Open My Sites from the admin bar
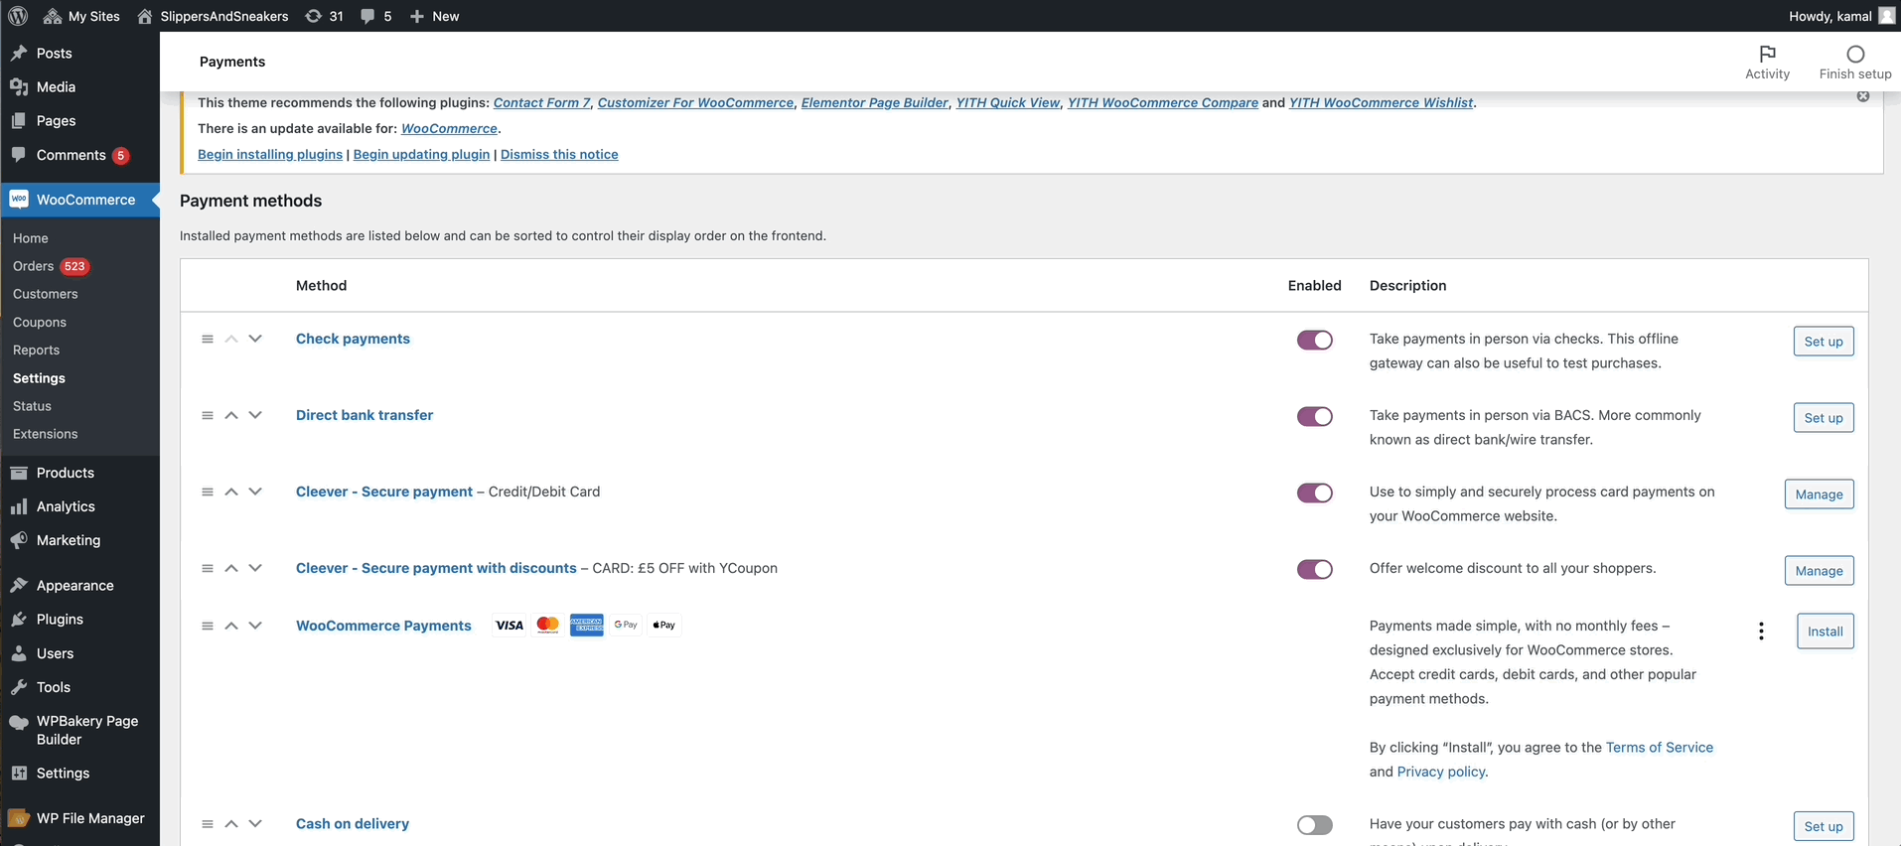The height and width of the screenshot is (846, 1901). [x=81, y=16]
